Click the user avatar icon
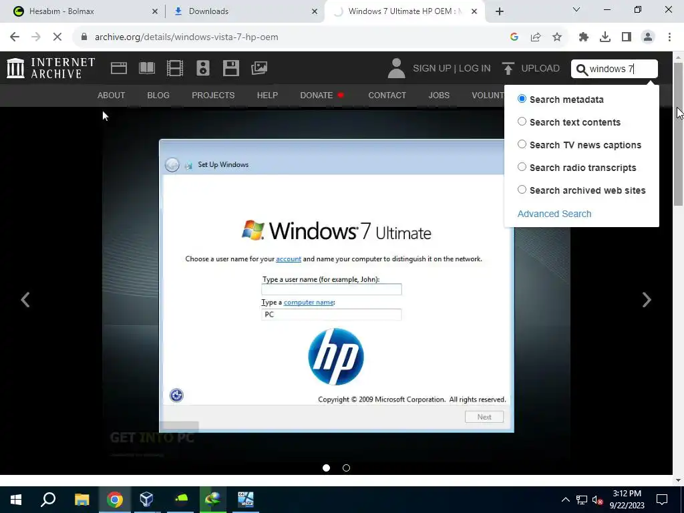This screenshot has width=684, height=513. coord(396,68)
